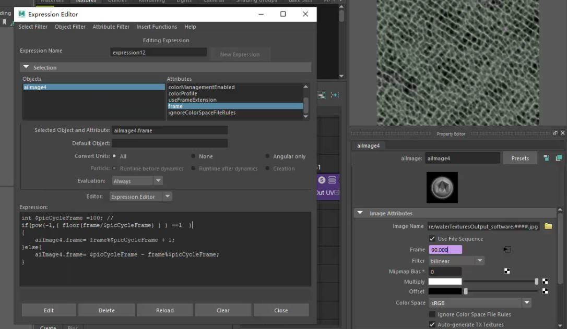Click the Mipmap Bias checker map icon
The height and width of the screenshot is (329, 567).
tap(507, 271)
